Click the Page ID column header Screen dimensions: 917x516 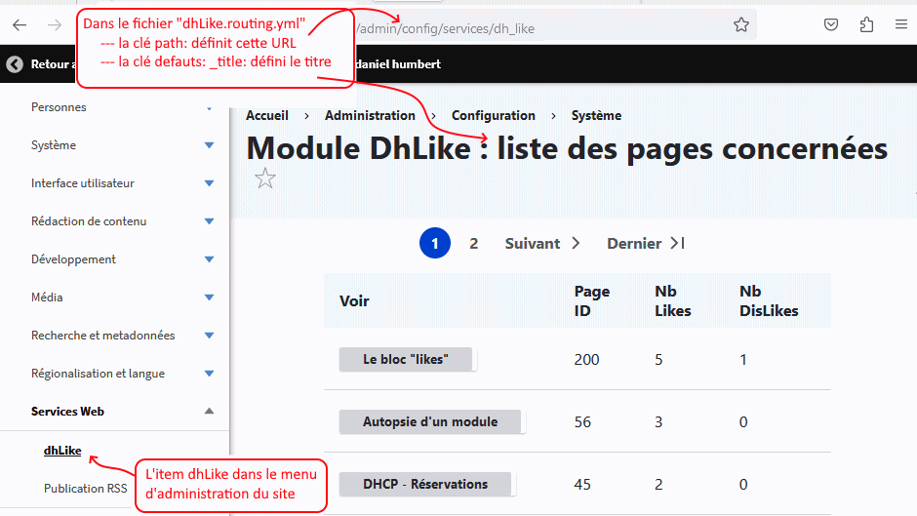592,300
